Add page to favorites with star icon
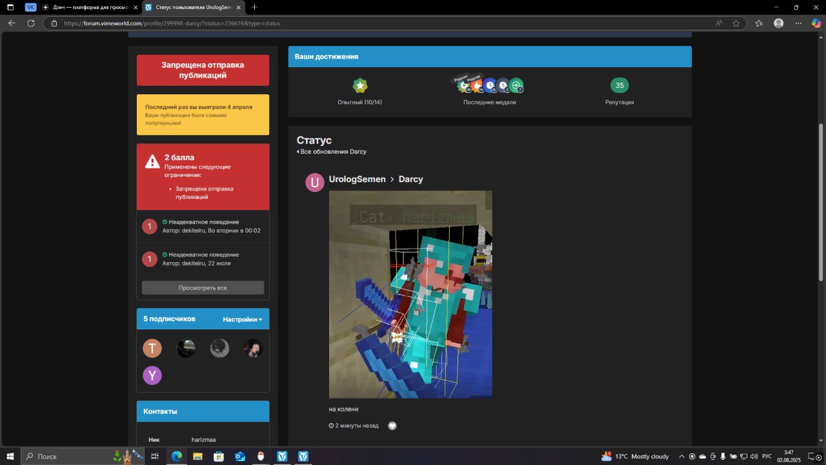 [736, 23]
